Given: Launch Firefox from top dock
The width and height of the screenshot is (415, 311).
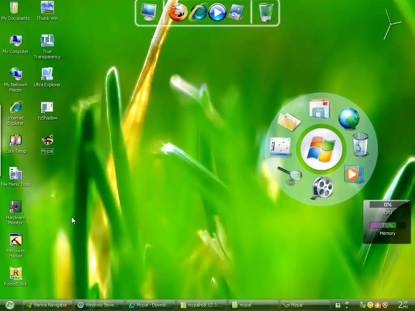Looking at the screenshot, I should [178, 12].
